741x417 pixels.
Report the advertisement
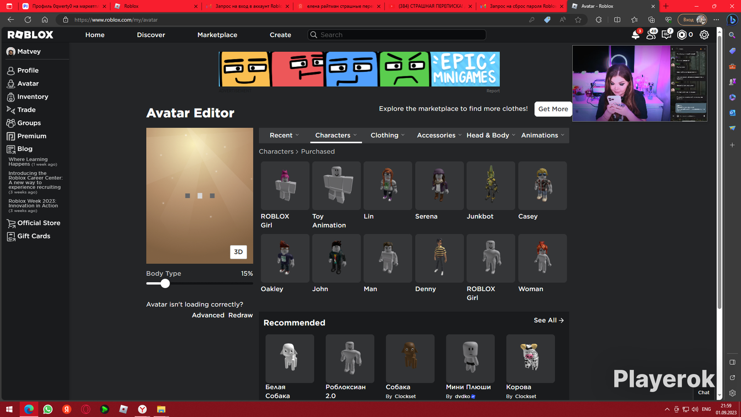point(493,91)
